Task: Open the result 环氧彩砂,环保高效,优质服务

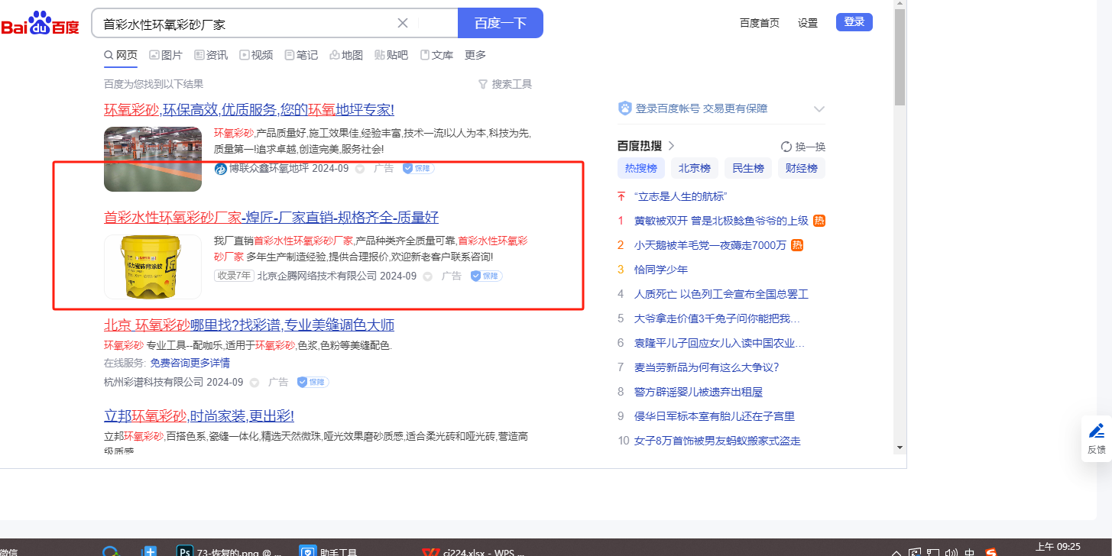Action: click(249, 109)
